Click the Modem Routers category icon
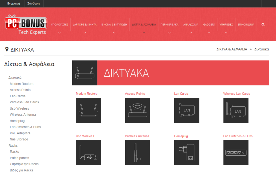276x173 pixels. pos(88,110)
